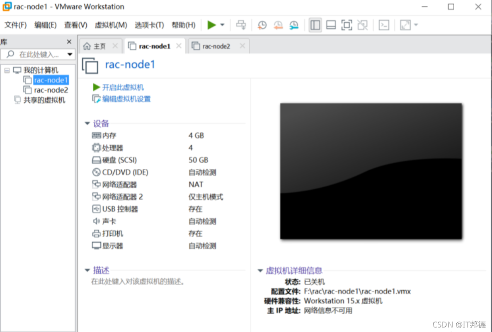
Task: Click the 处理器 processor device icon
Action: (x=96, y=147)
